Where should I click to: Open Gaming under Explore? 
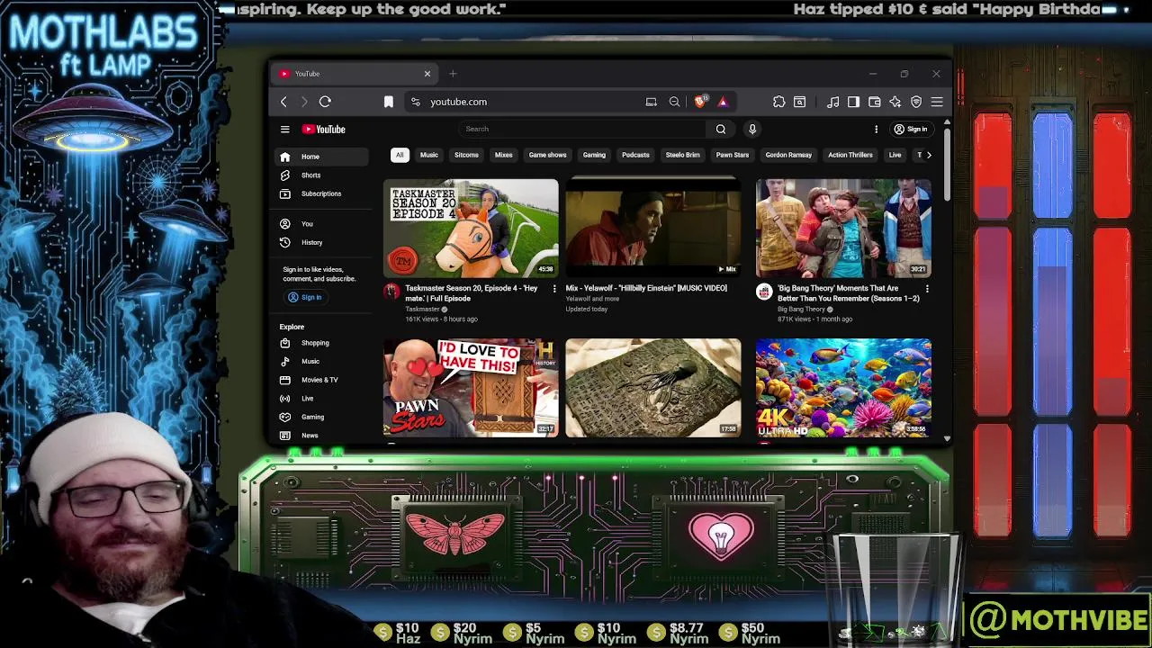point(320,417)
